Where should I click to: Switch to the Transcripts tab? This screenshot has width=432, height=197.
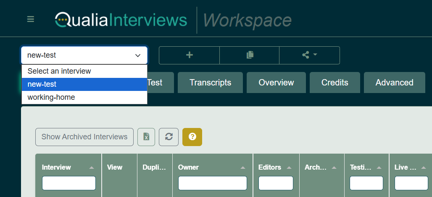click(x=210, y=83)
